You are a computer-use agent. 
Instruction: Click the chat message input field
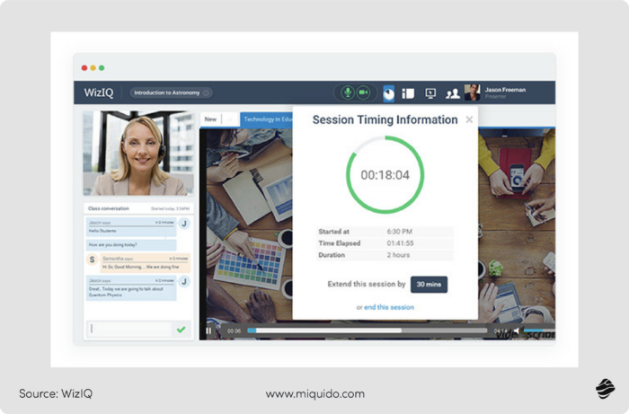[129, 329]
